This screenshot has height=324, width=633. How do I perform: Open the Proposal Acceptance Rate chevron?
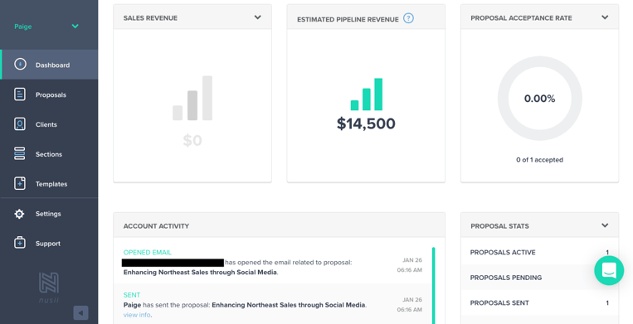coord(605,17)
